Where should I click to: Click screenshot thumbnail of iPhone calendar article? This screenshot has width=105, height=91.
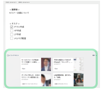click(x=78, y=64)
